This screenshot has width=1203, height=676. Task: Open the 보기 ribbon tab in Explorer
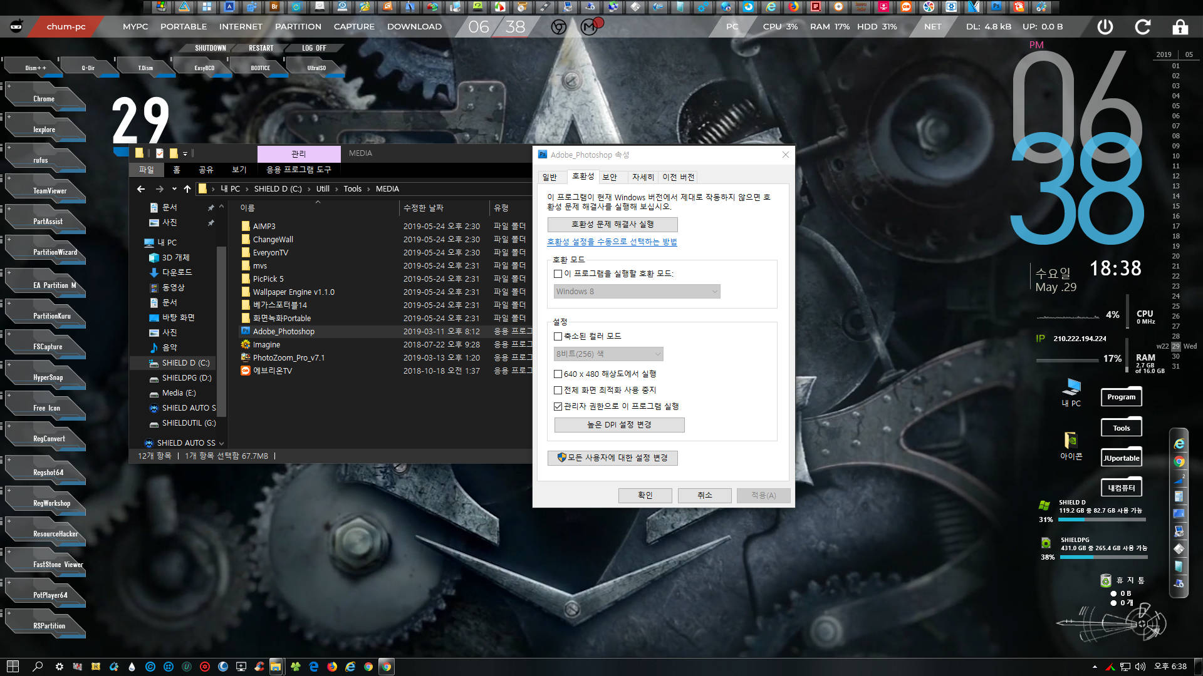click(239, 170)
